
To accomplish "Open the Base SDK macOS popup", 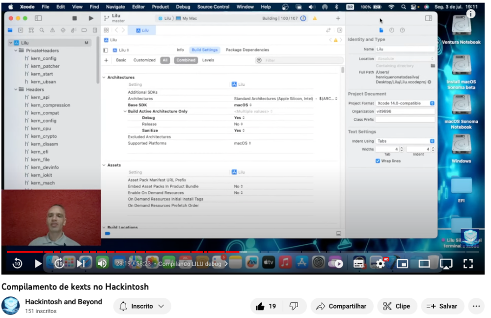I will [243, 105].
